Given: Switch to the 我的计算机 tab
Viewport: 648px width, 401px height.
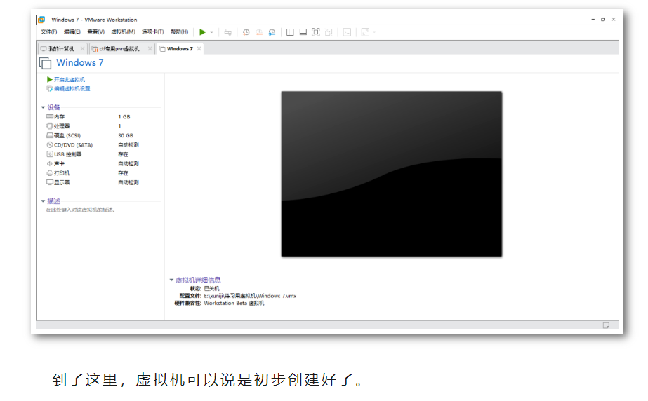Looking at the screenshot, I should click(61, 48).
